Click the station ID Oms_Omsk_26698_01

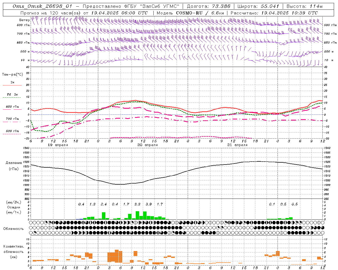point(43,6)
